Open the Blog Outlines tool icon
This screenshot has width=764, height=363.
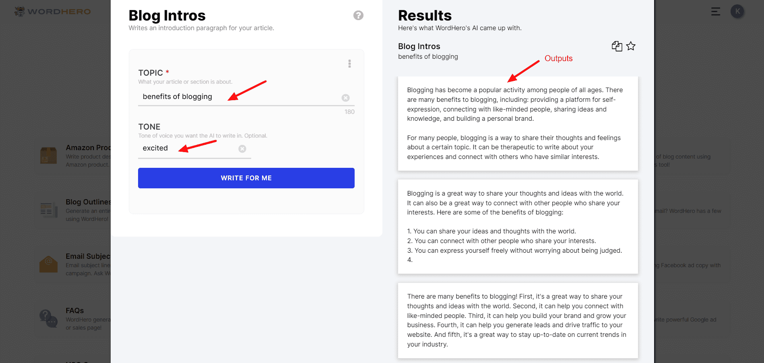coord(49,210)
